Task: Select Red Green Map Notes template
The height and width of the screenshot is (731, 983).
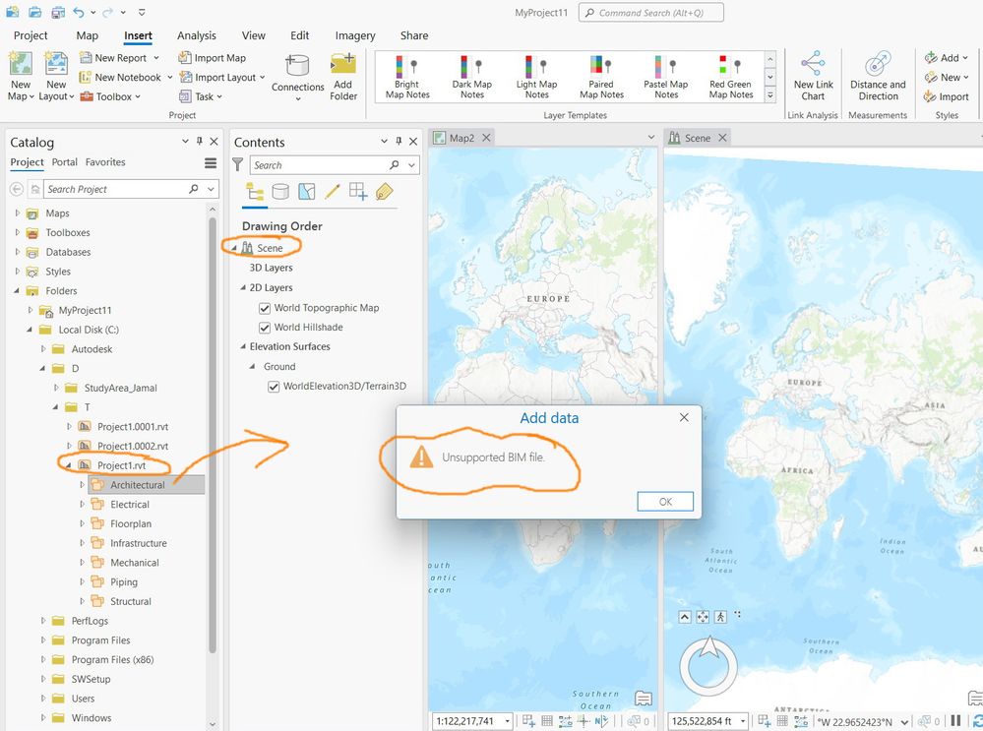Action: 730,78
